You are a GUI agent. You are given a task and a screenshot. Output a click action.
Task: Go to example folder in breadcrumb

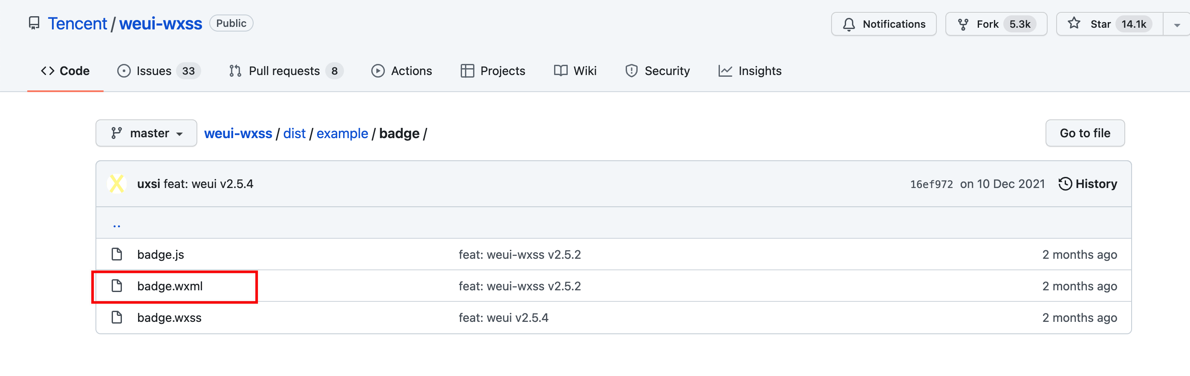[x=342, y=133]
